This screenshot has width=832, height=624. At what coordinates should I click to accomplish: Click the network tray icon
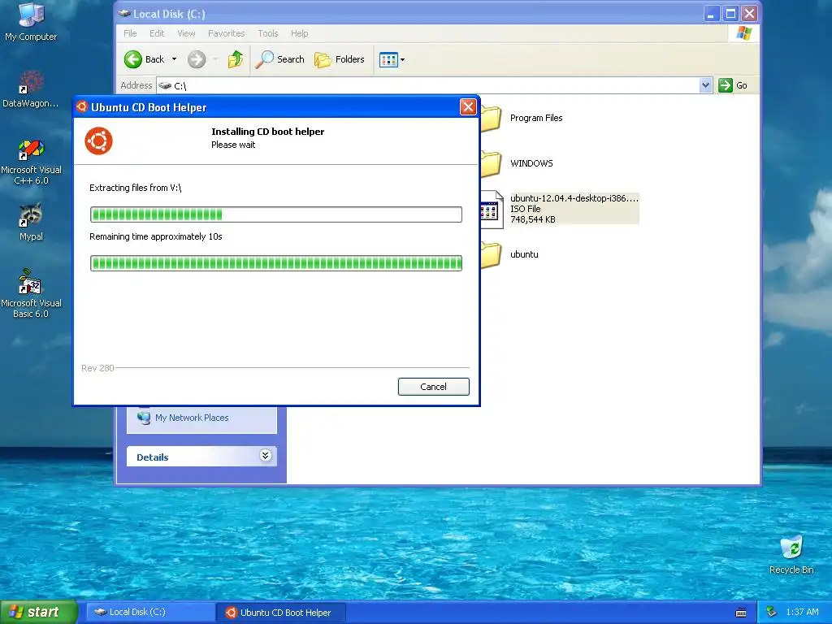tap(772, 613)
